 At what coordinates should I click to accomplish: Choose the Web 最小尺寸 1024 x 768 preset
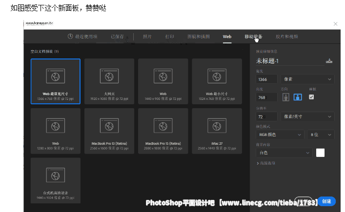click(x=217, y=81)
